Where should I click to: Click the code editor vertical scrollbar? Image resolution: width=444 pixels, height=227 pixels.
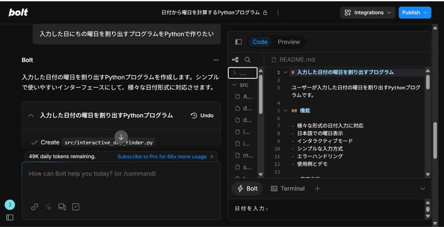(x=428, y=82)
